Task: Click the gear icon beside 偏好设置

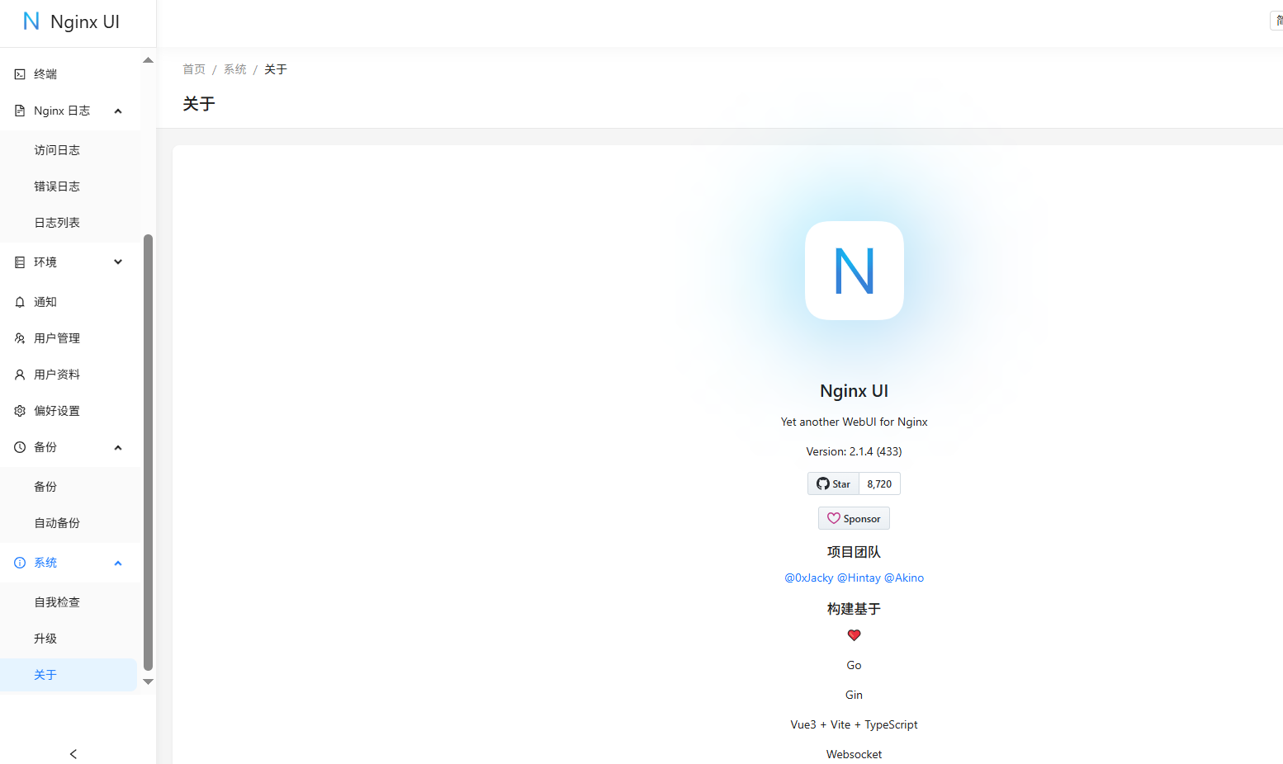Action: coord(20,411)
